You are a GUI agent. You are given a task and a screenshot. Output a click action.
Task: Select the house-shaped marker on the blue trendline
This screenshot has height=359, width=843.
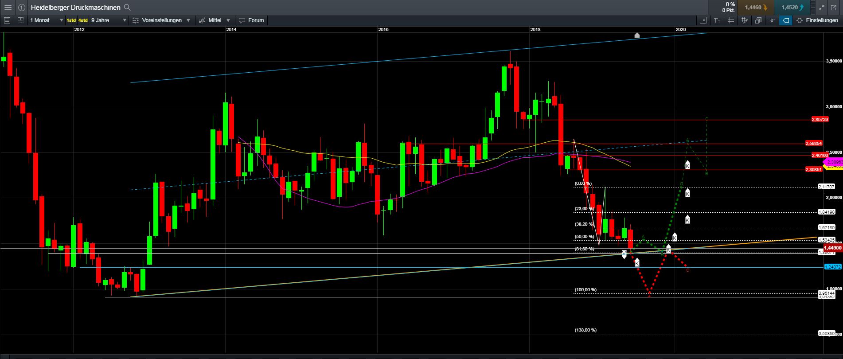pyautogui.click(x=637, y=35)
